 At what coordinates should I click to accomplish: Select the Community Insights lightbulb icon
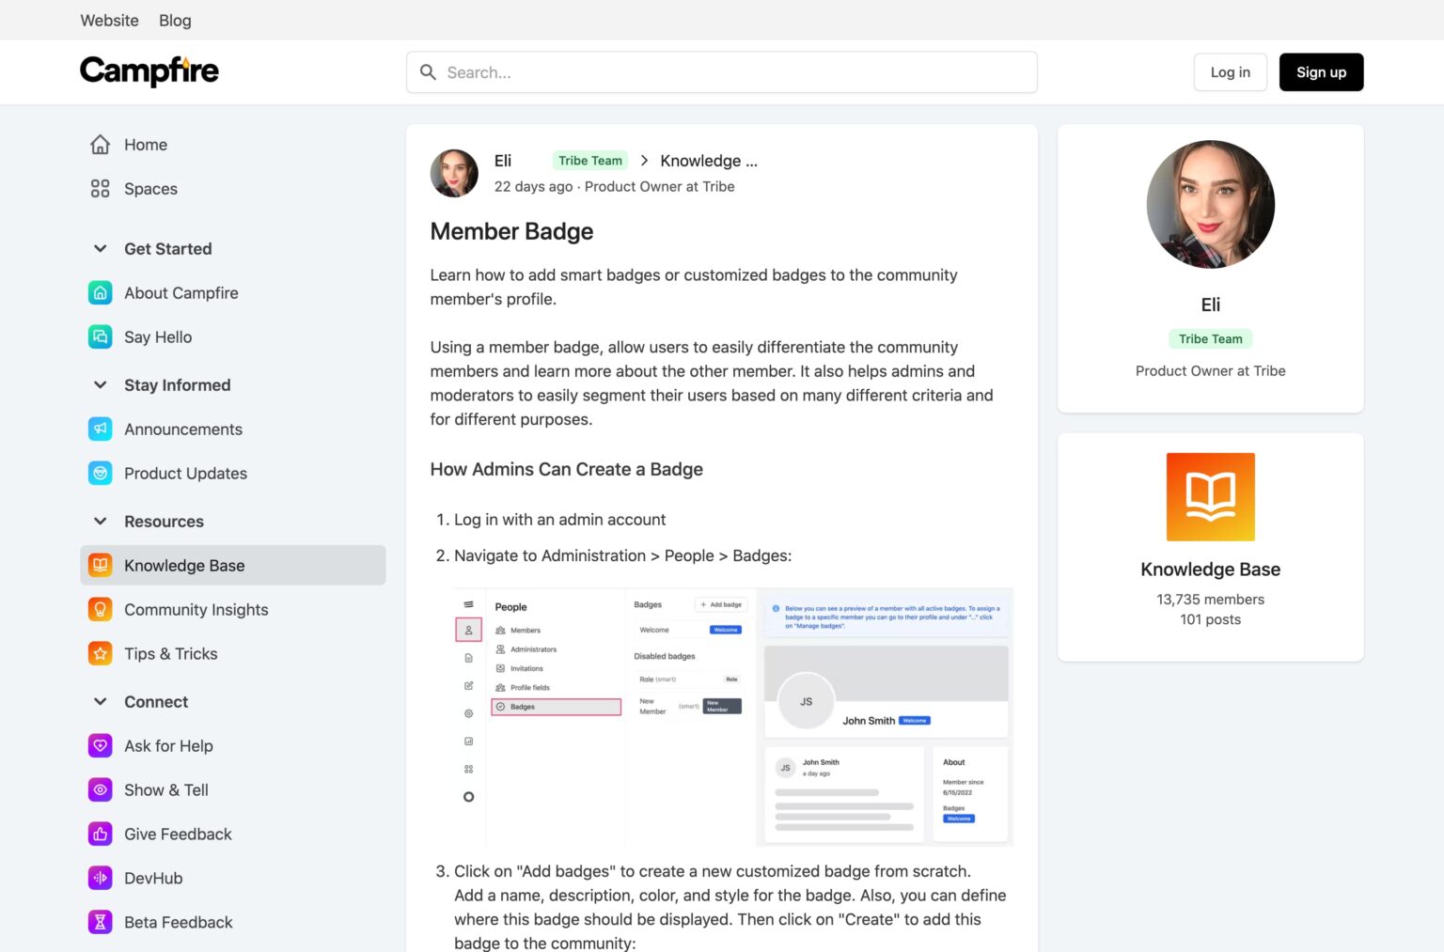(101, 609)
